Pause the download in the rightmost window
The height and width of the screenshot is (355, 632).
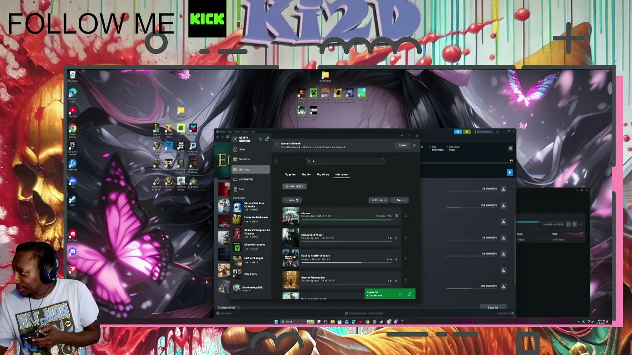tap(568, 224)
